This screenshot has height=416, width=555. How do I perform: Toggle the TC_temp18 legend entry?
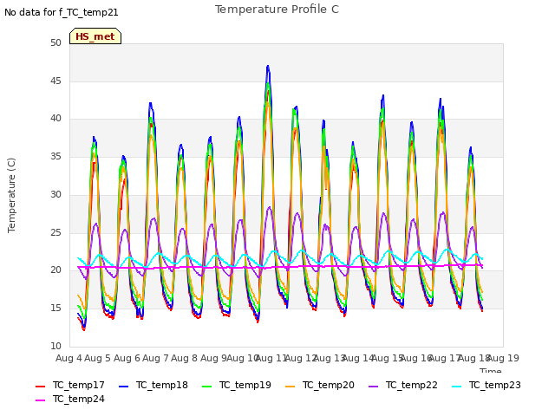pos(153,385)
